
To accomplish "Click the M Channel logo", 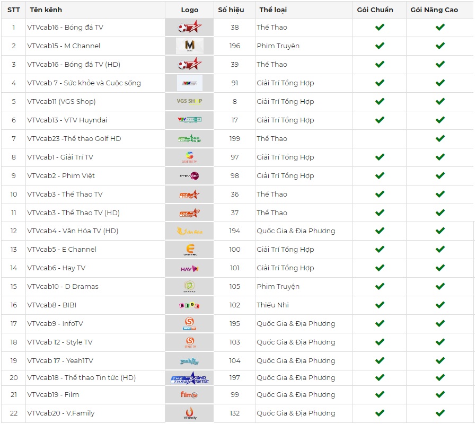I will click(x=190, y=46).
